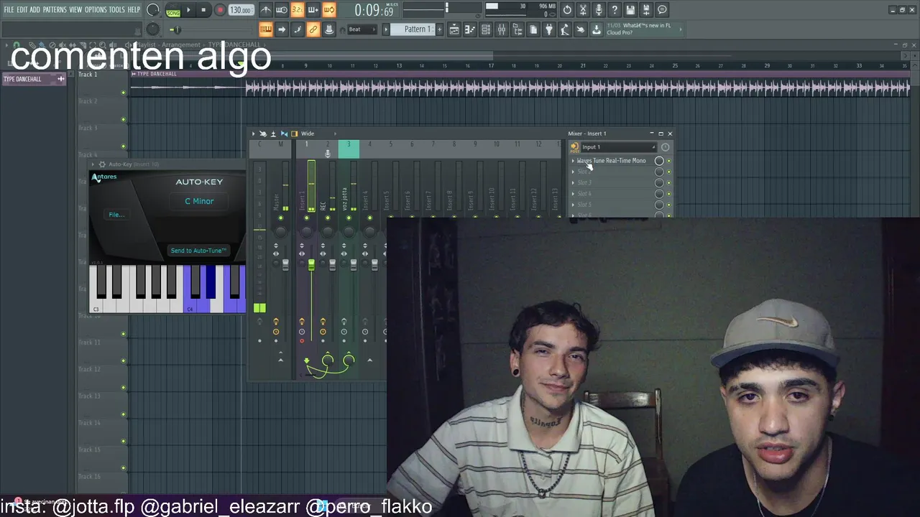Open the PATTERNS menu

pos(55,10)
